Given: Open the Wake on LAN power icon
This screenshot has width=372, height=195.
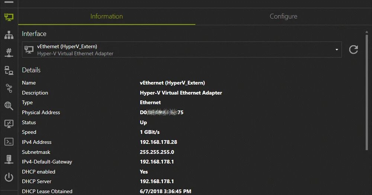Looking at the screenshot, I should click(9, 177).
